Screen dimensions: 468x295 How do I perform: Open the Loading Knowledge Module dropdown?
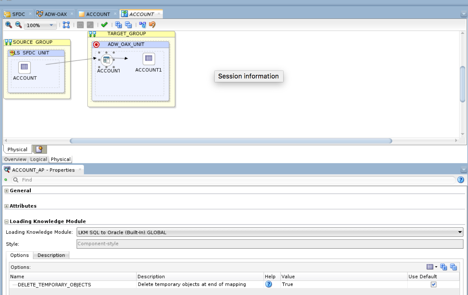(459, 232)
